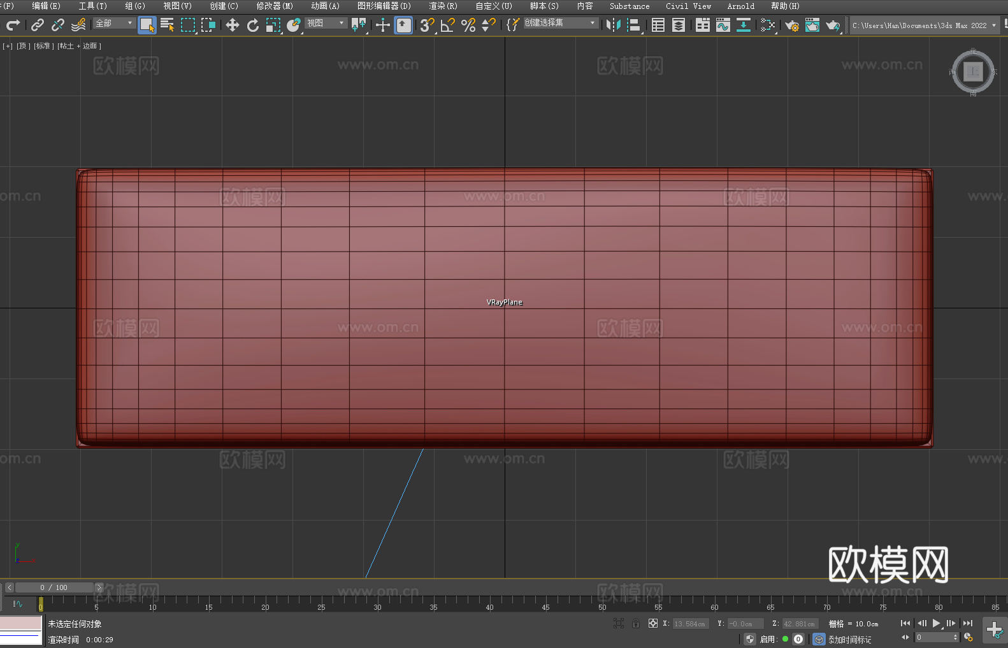Toggle Angle Snap
Viewport: 1008px width, 648px height.
pyautogui.click(x=448, y=25)
